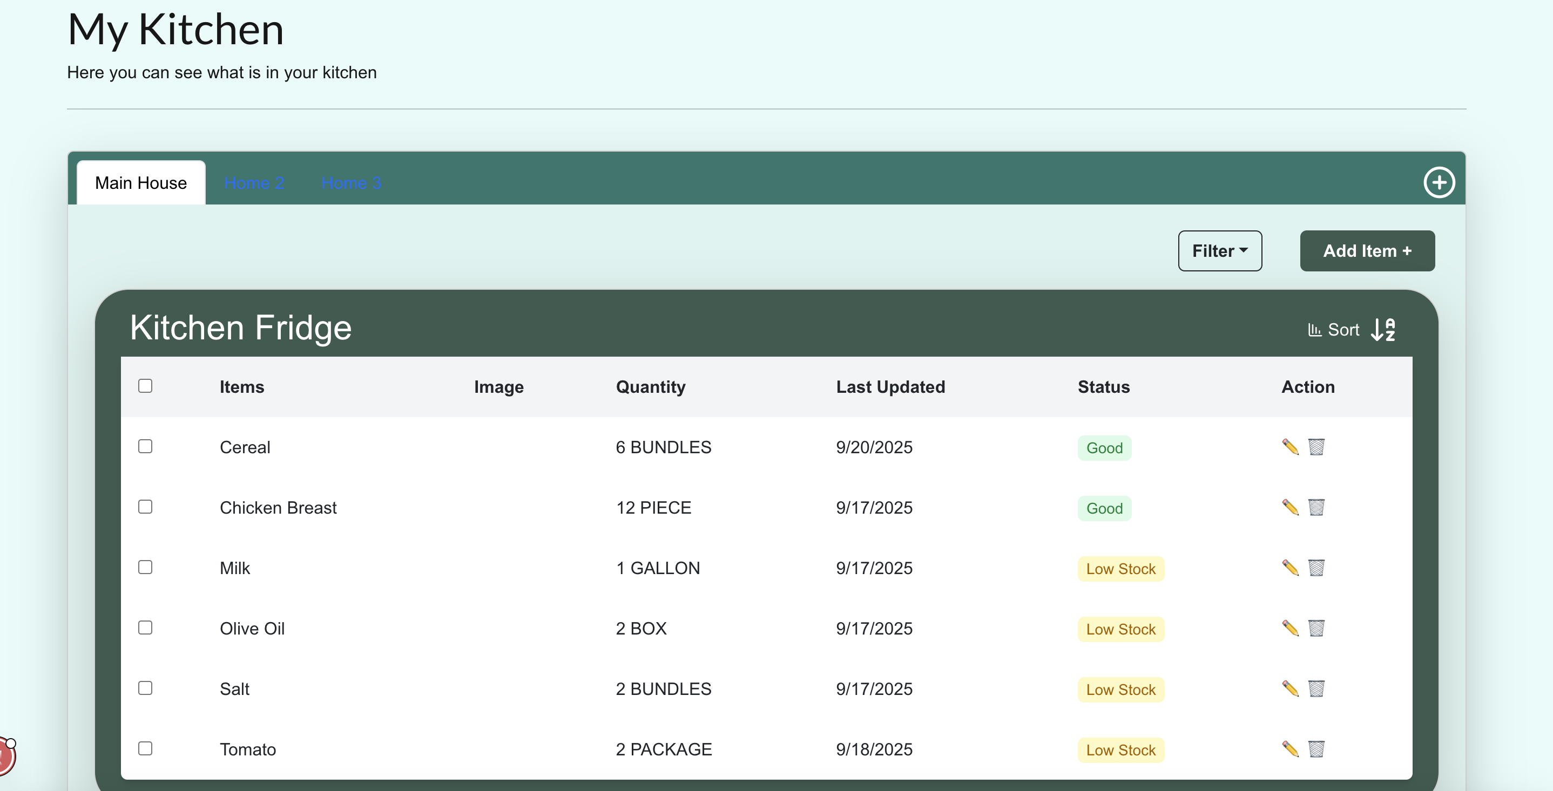The height and width of the screenshot is (791, 1553).
Task: Open the Home 3 tab
Action: point(351,183)
